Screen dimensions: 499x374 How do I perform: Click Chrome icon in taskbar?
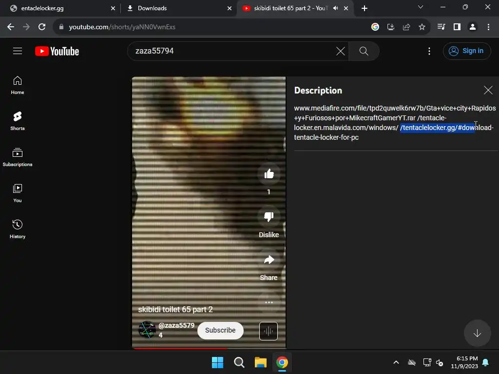282,362
